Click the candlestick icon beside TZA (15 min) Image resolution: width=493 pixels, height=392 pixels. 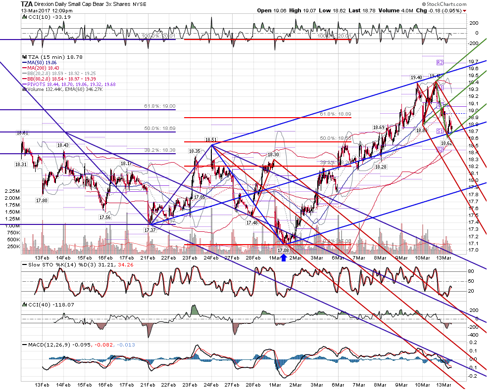[x=25, y=57]
